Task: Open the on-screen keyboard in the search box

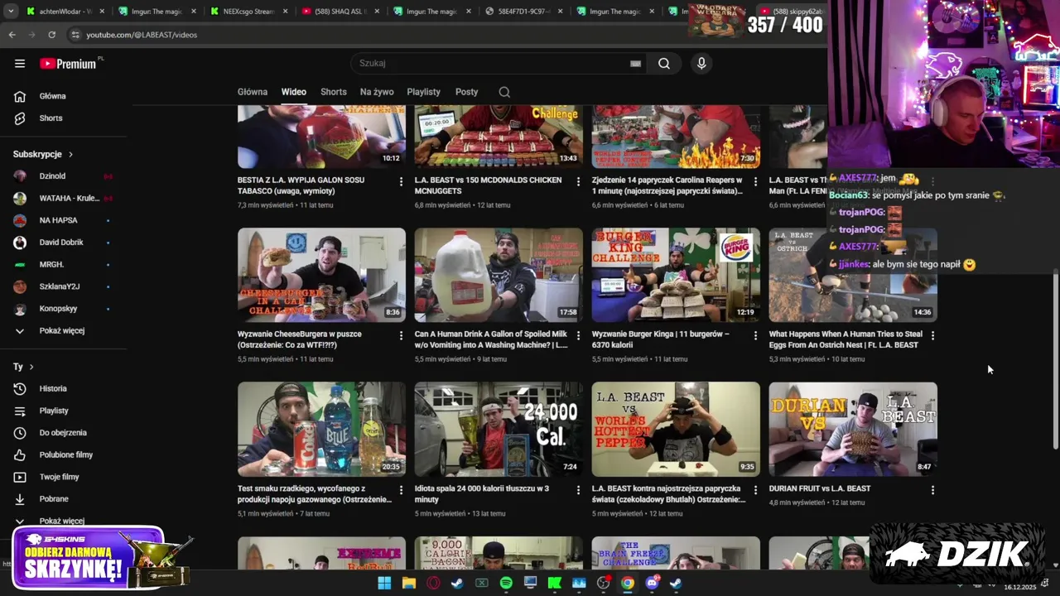Action: click(x=635, y=63)
